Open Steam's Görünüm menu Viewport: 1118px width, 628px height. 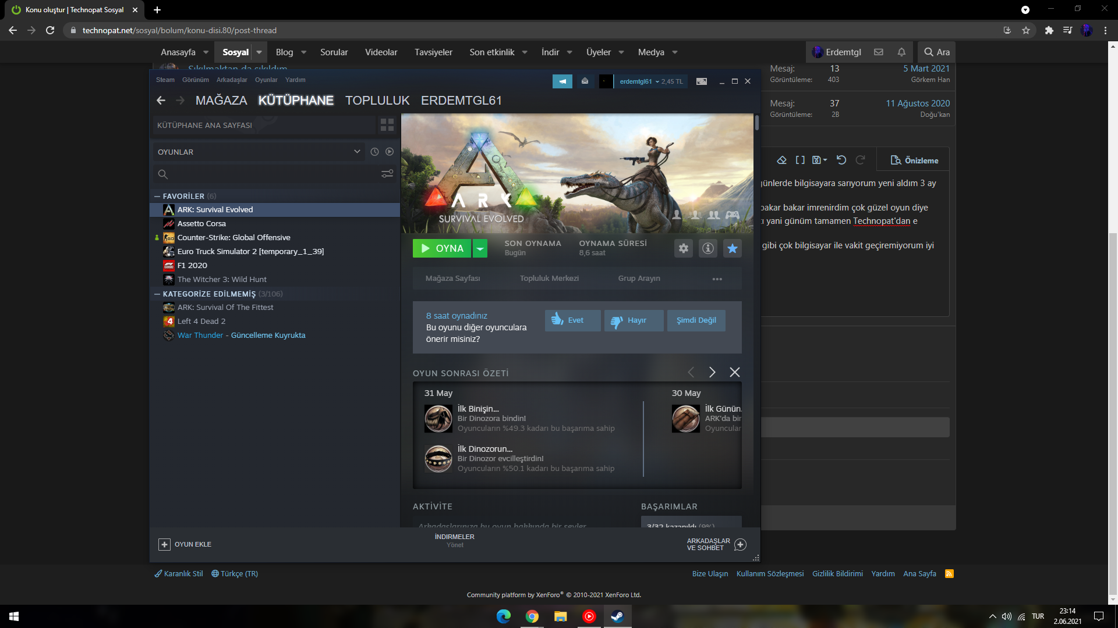coord(195,80)
